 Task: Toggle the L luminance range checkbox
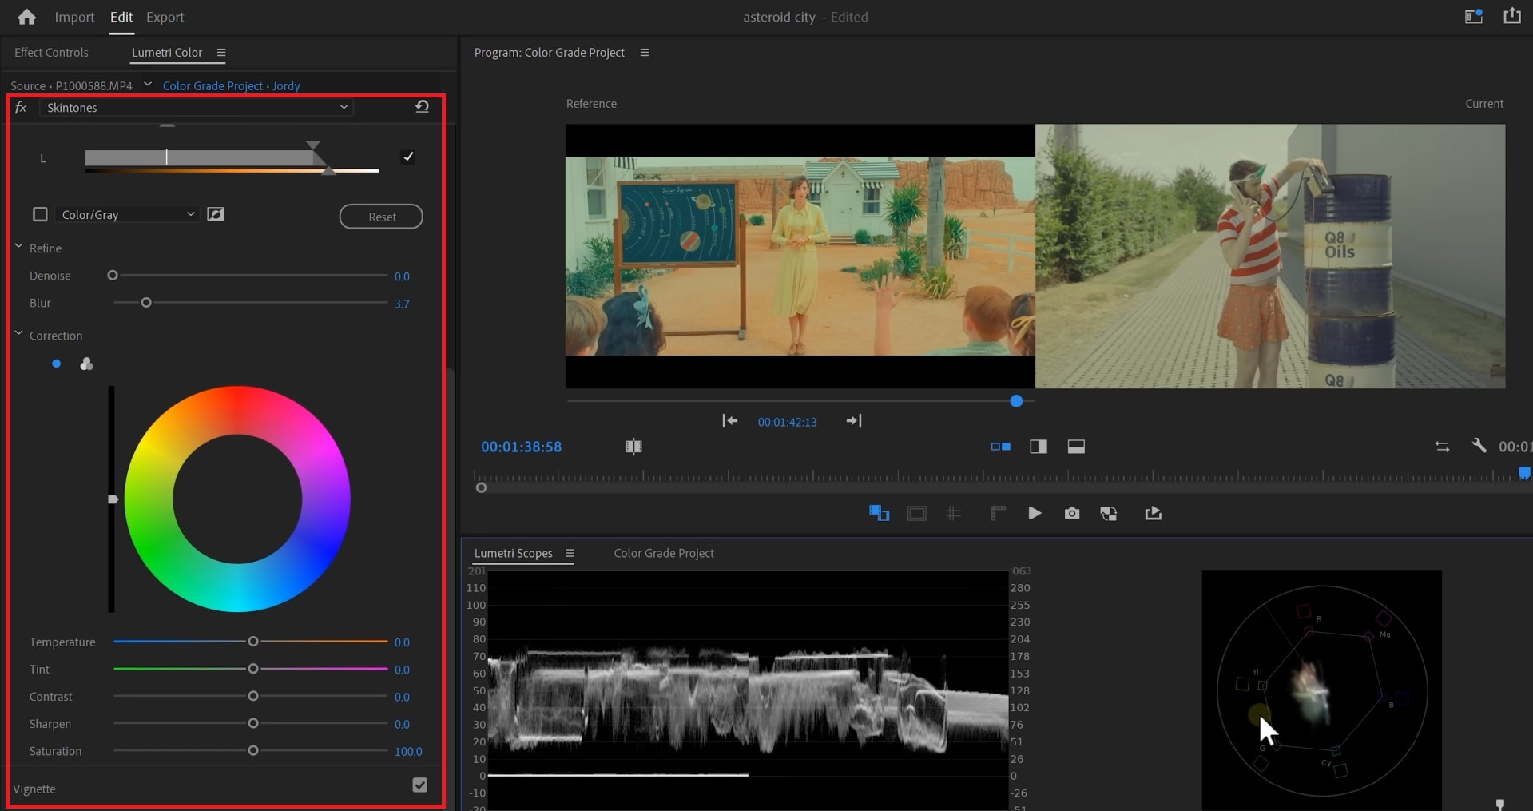coord(408,157)
